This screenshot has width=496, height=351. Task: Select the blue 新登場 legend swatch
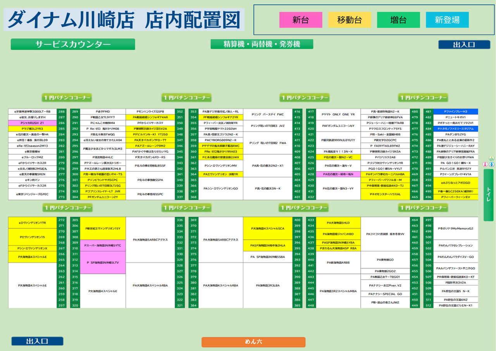[447, 20]
